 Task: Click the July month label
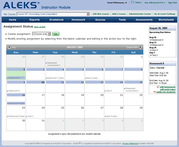point(14,47)
